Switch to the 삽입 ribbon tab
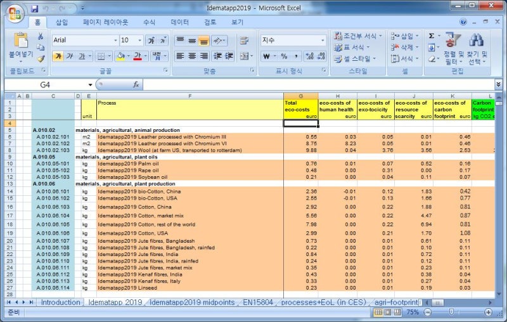The height and width of the screenshot is (322, 507). click(61, 22)
